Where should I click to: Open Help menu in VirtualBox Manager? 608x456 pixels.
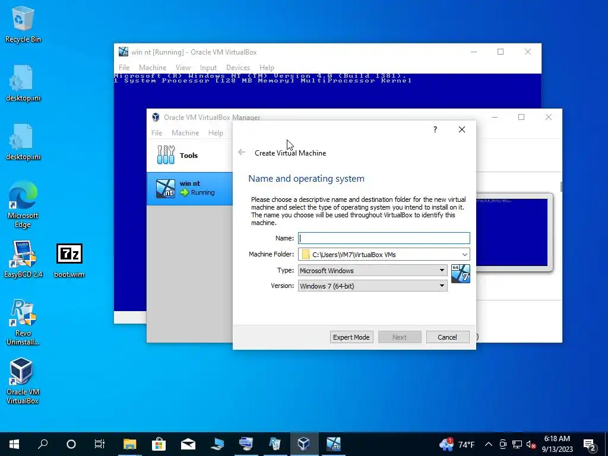(216, 132)
